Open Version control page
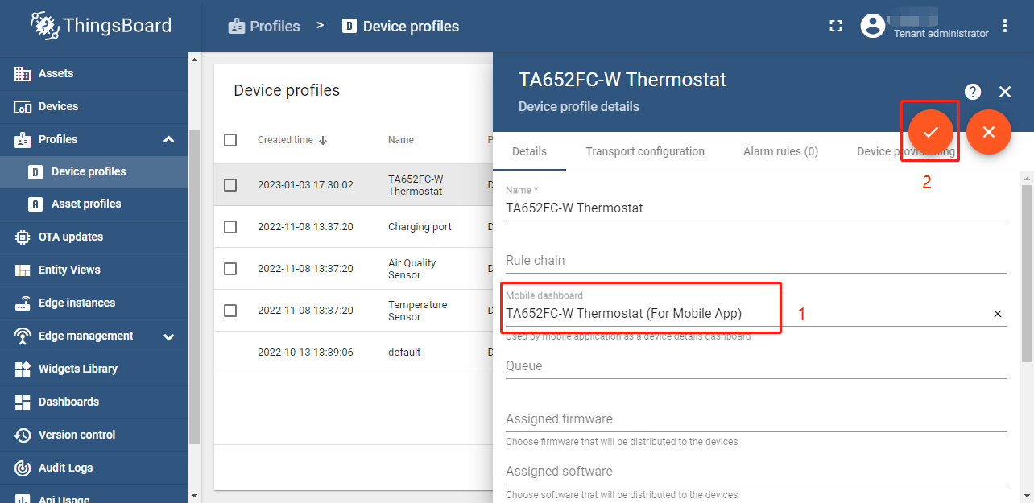Screen dimensions: 1034x503 point(93,435)
